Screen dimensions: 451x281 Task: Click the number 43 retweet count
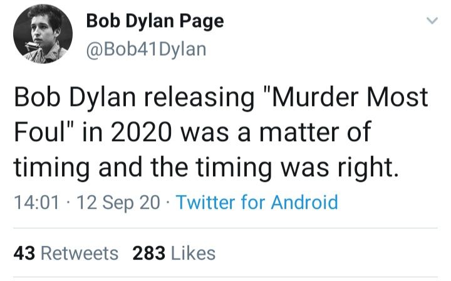pos(24,253)
